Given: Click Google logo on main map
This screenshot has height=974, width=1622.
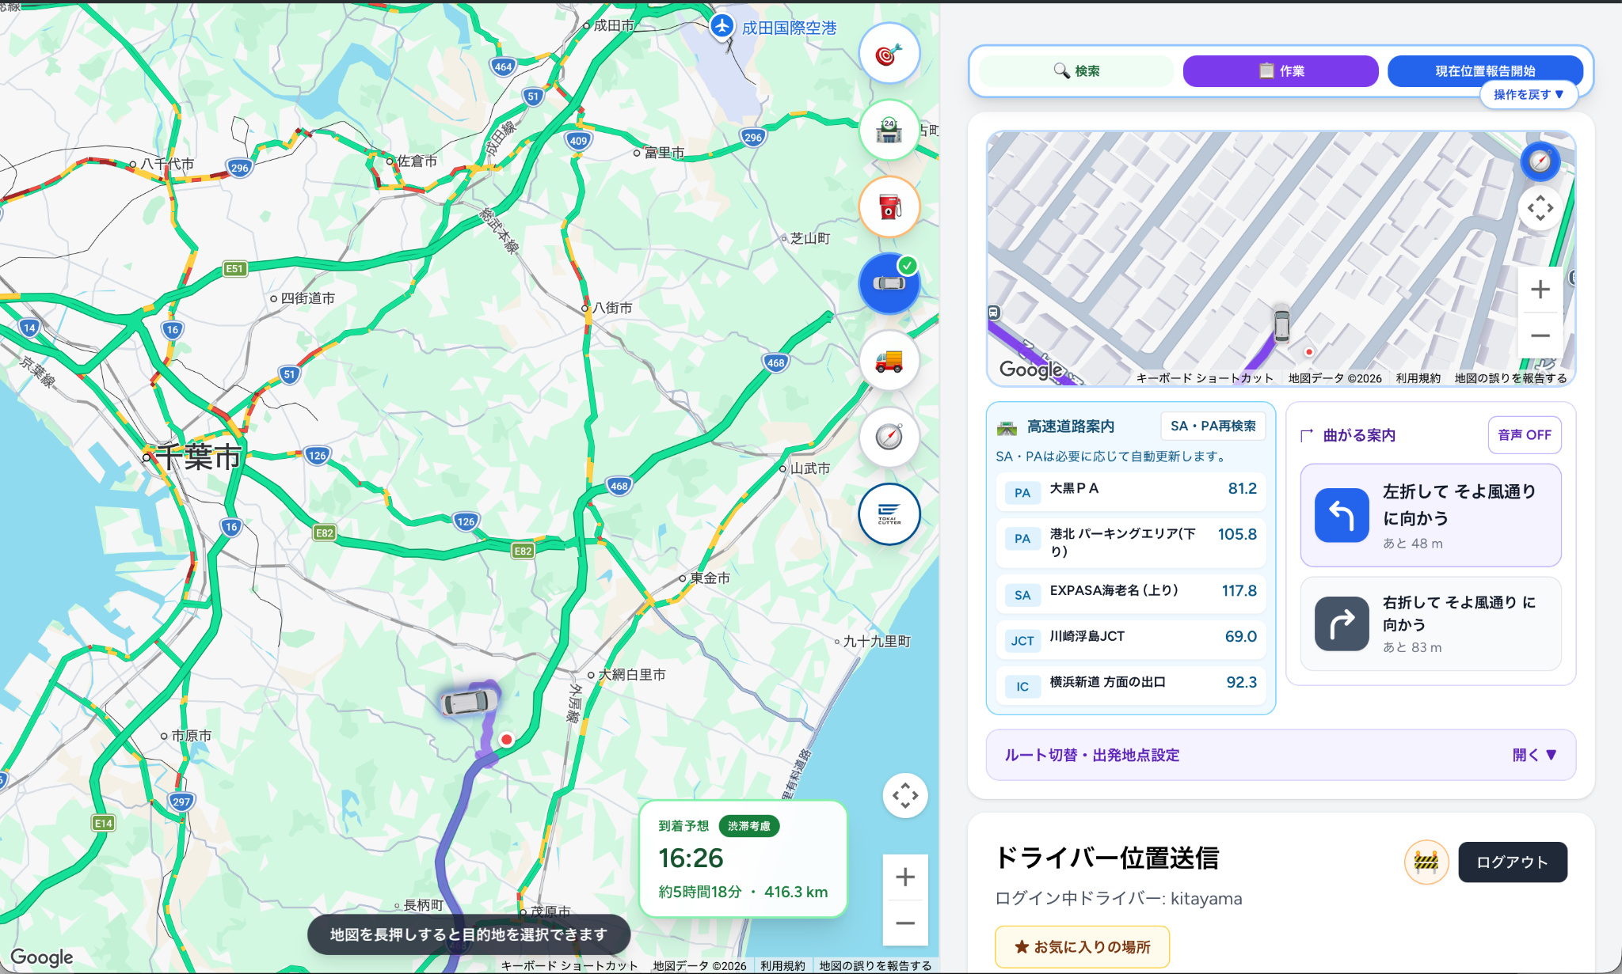Looking at the screenshot, I should coord(41,957).
